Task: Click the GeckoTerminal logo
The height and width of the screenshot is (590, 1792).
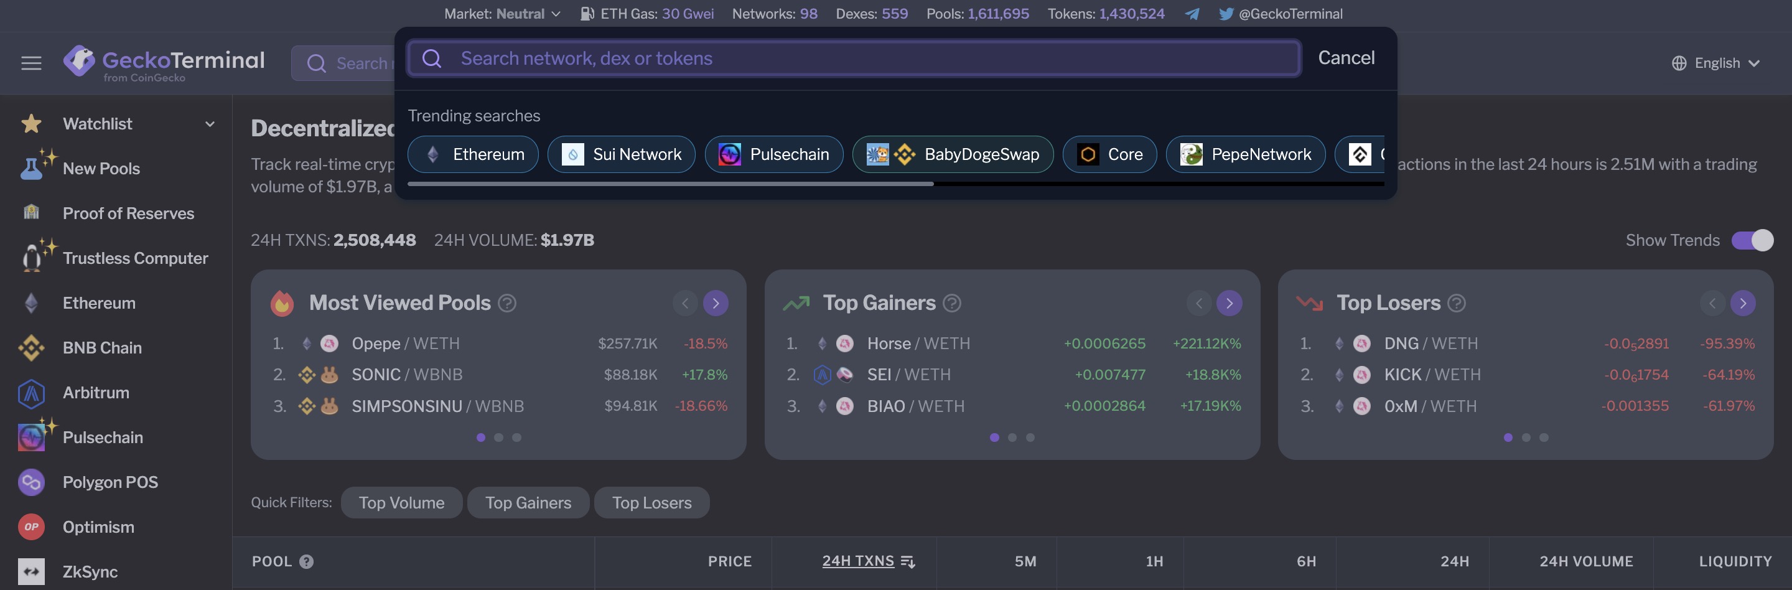Action: pyautogui.click(x=164, y=63)
